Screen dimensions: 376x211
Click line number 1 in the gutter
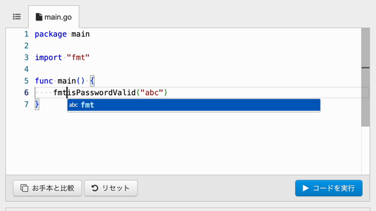pos(26,34)
